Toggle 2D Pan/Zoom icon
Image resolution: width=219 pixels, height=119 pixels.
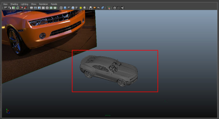21,8
